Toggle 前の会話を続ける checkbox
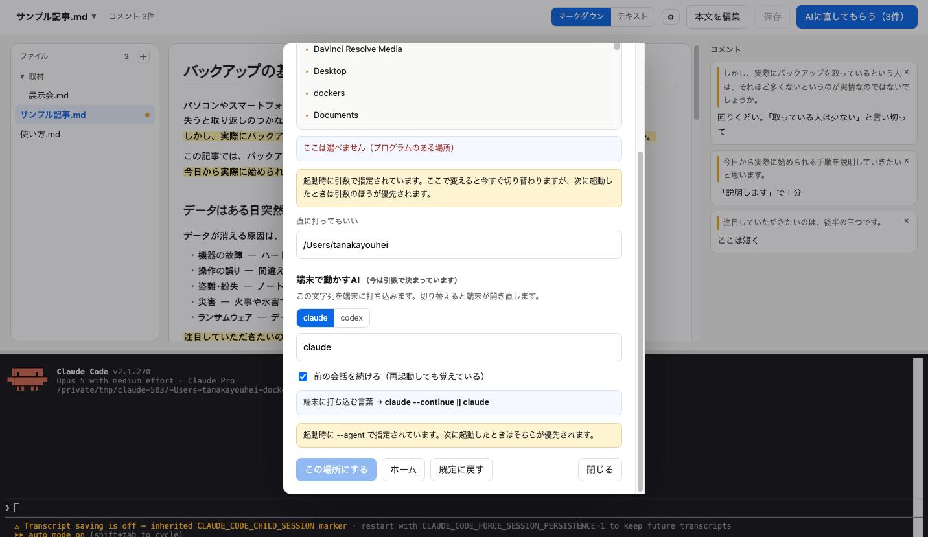Image resolution: width=928 pixels, height=537 pixels. 303,376
